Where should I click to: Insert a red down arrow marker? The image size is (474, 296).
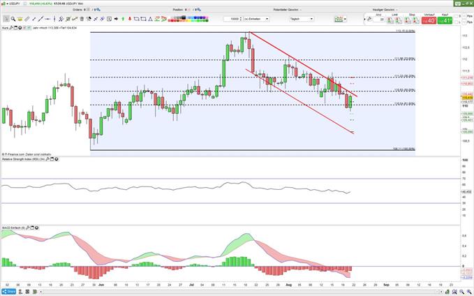tap(130, 19)
